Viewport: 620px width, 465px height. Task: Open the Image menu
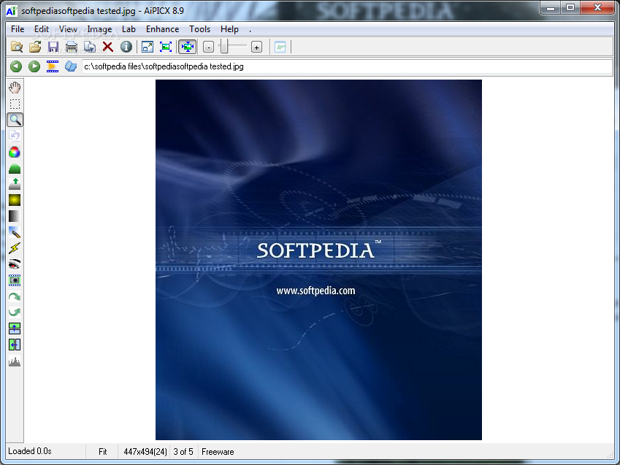(99, 29)
